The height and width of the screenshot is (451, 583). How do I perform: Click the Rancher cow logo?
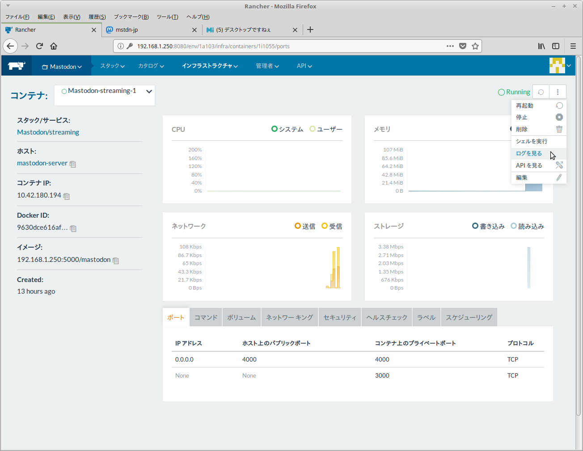(x=17, y=66)
